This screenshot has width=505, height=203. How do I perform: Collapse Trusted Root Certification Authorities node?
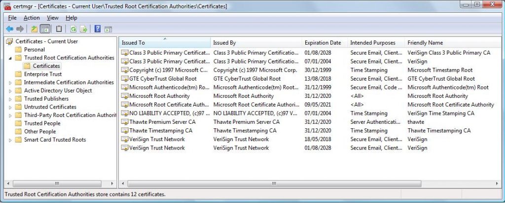coord(10,58)
